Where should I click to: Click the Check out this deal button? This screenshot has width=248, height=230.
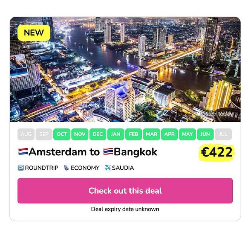coord(125,191)
